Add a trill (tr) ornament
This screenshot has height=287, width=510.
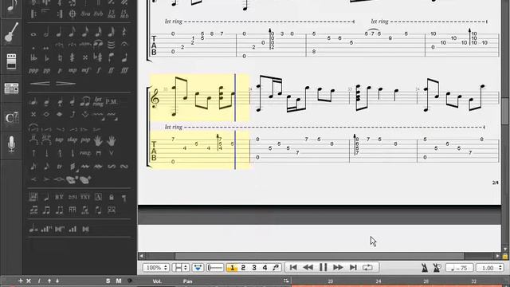[x=59, y=167]
